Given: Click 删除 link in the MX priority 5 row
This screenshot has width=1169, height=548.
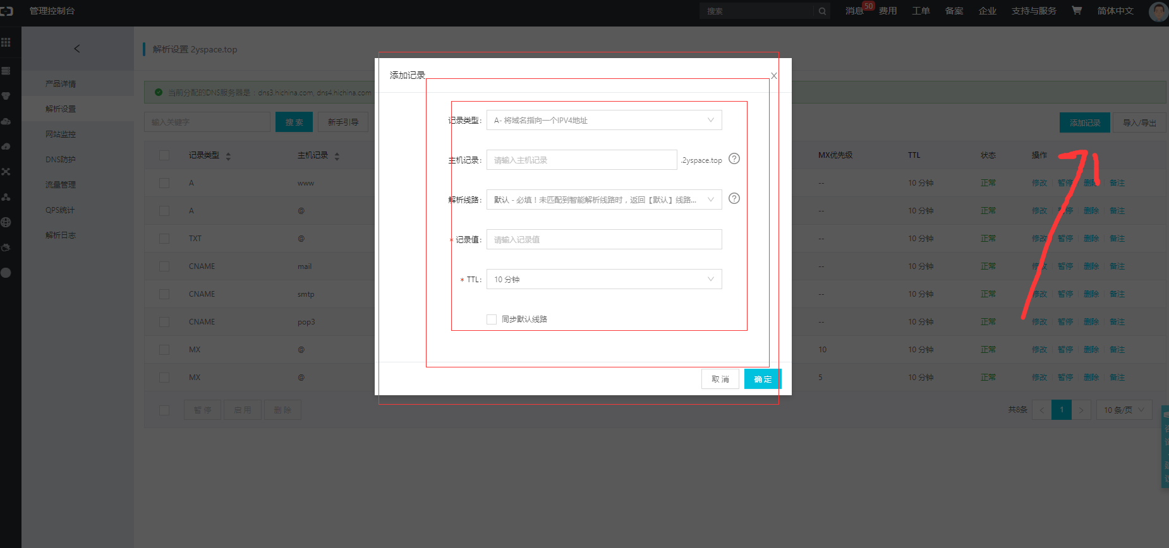Looking at the screenshot, I should coord(1091,378).
